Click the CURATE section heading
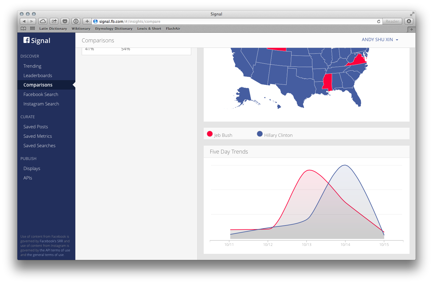This screenshot has width=433, height=284. point(27,117)
